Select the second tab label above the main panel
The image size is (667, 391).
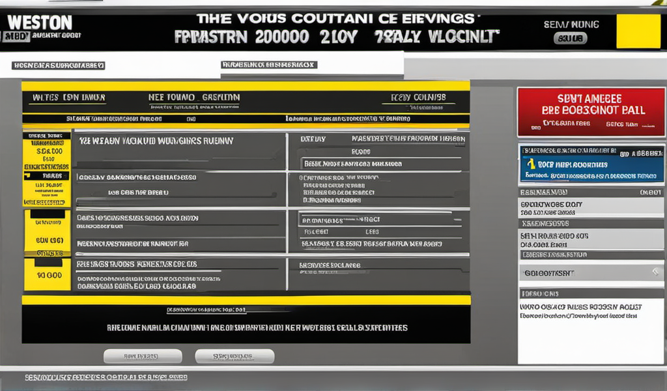click(268, 65)
